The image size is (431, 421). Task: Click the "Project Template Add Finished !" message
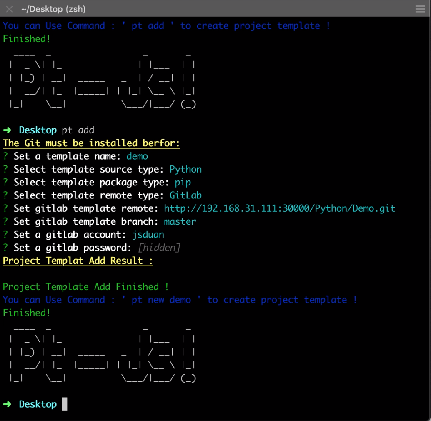pos(86,287)
